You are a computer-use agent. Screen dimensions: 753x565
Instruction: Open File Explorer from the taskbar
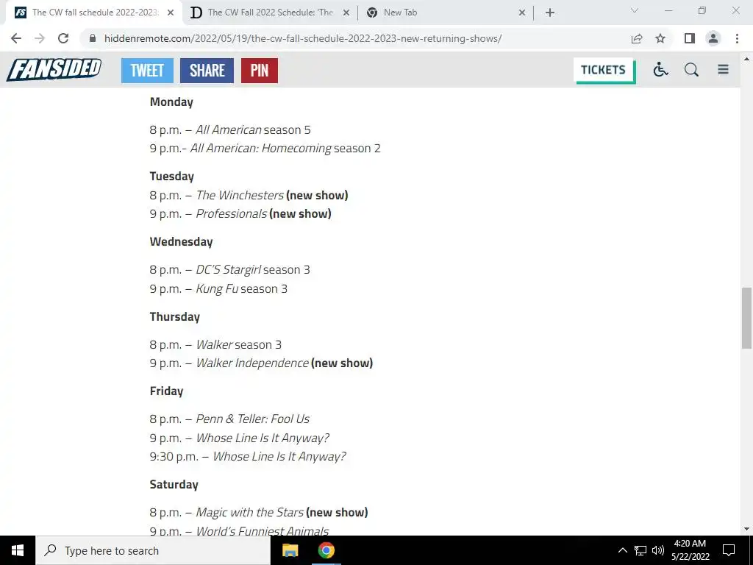[x=290, y=550]
